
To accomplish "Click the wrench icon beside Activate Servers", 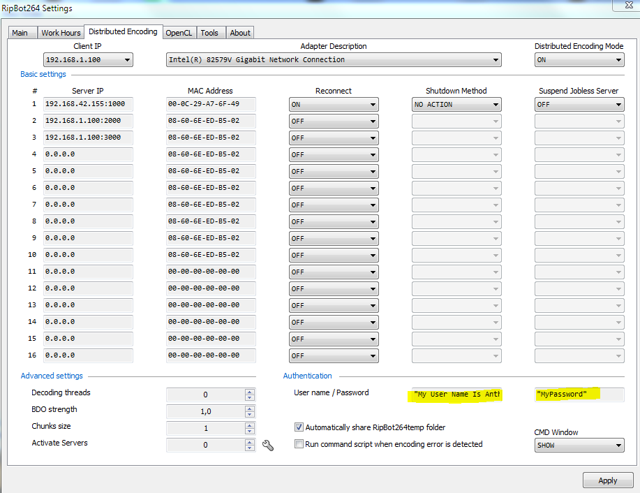I will (x=268, y=446).
